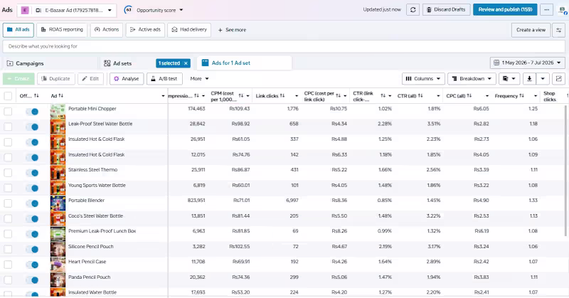Click See more views
Viewport: 569px width, 298px height.
[232, 30]
